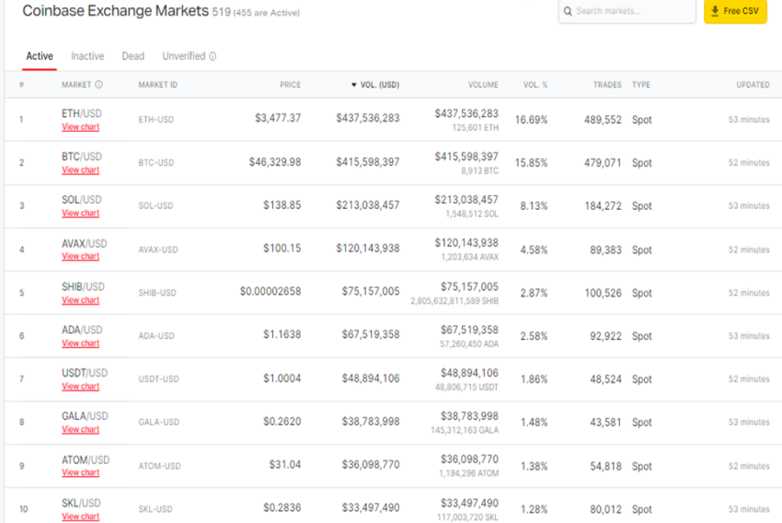The image size is (782, 523).
Task: Select the Coinbase Exchange Markets heading
Action: pos(116,10)
